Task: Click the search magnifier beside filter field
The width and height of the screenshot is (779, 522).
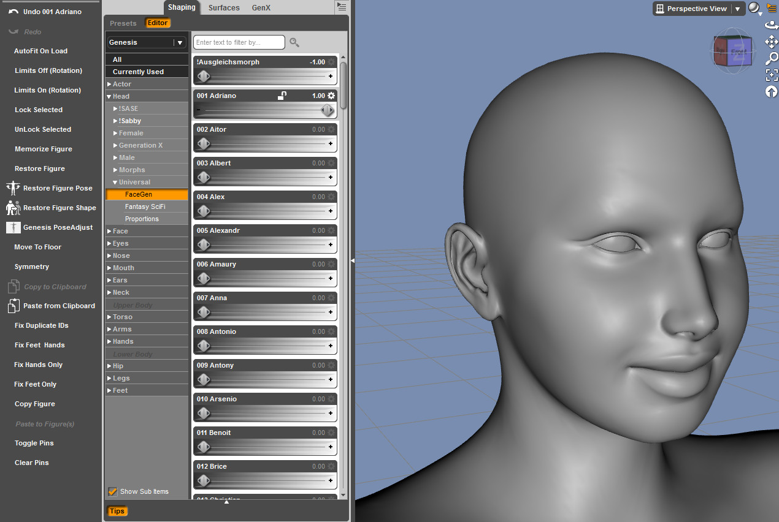Action: pyautogui.click(x=294, y=42)
